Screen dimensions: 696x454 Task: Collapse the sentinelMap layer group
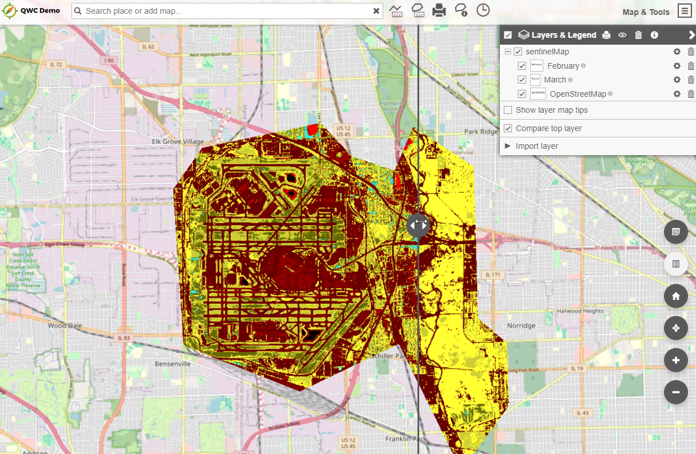click(507, 52)
